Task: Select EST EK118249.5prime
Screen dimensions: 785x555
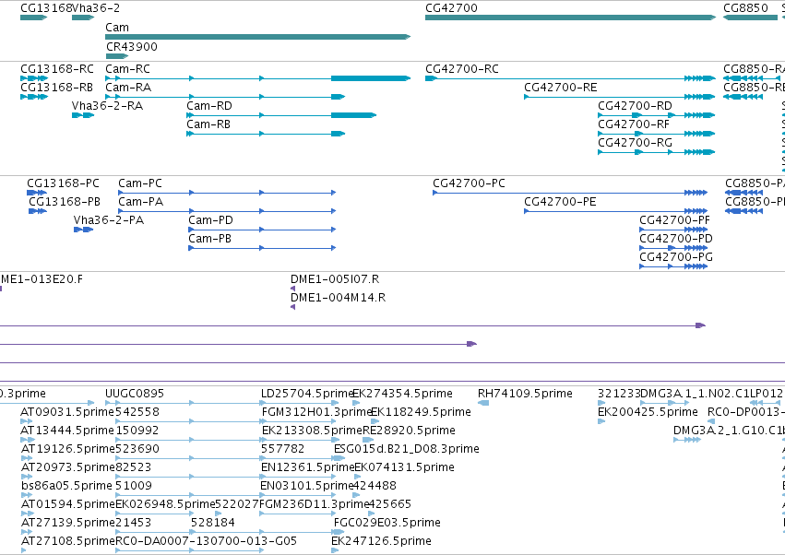Action: coord(375,421)
